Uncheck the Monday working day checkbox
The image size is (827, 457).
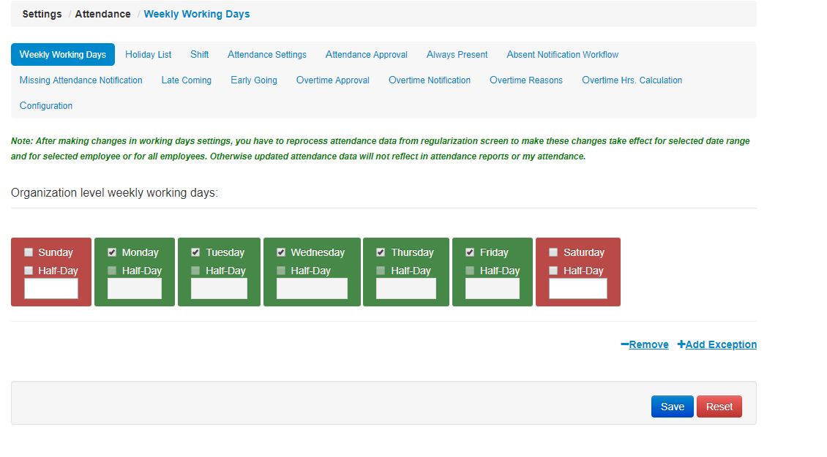(x=112, y=252)
